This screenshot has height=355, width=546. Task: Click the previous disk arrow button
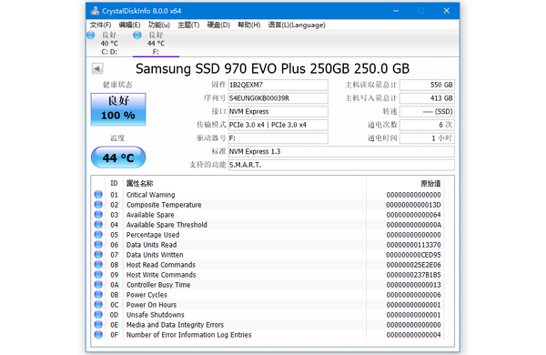click(97, 68)
